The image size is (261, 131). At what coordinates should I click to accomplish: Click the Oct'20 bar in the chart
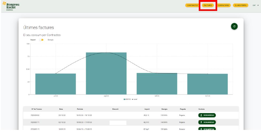coord(207,84)
